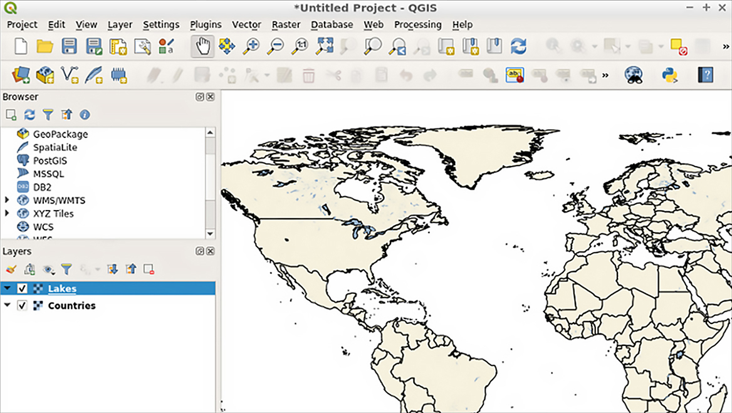Expand the WMS/WMTS browser node

6,200
